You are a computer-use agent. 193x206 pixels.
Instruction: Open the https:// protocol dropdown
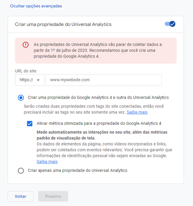coord(29,80)
